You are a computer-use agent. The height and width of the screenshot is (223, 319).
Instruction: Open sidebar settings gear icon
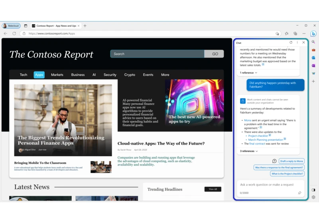click(x=313, y=197)
